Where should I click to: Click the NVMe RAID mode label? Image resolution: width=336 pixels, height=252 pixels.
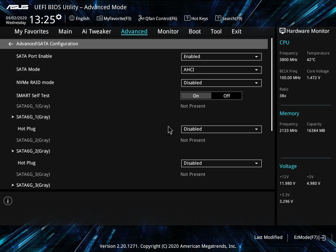click(35, 82)
